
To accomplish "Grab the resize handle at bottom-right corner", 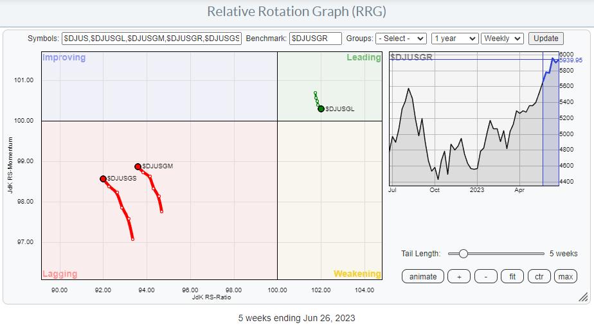I will click(x=582, y=297).
